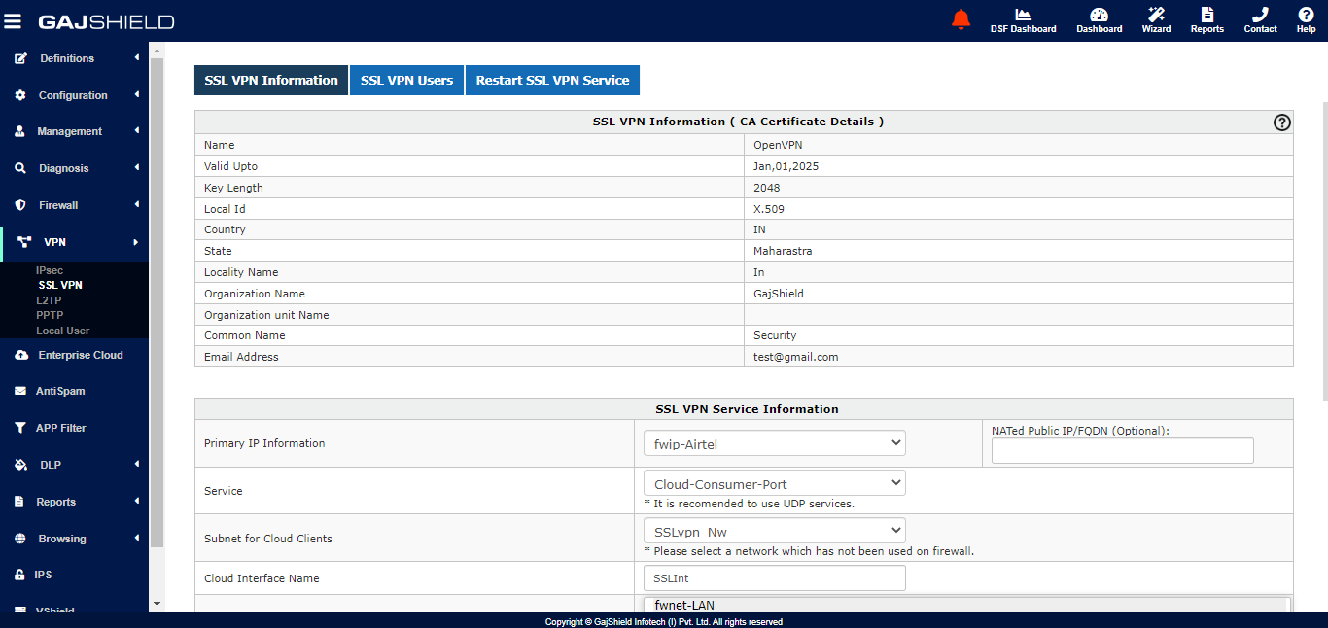Click the SSL VPN Service Information heading
The image size is (1328, 628).
[x=747, y=409]
